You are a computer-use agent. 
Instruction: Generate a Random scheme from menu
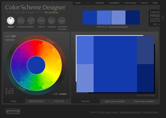[x=100, y=3]
